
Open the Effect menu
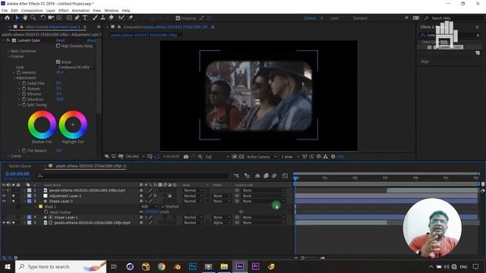(x=63, y=11)
